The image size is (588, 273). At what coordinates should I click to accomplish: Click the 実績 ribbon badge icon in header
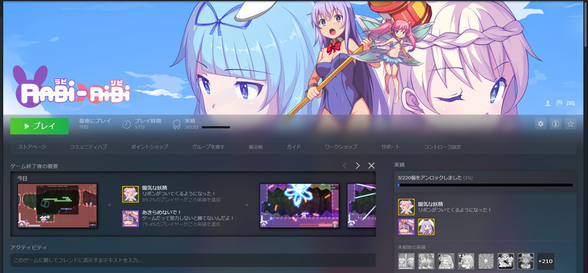[x=176, y=125]
